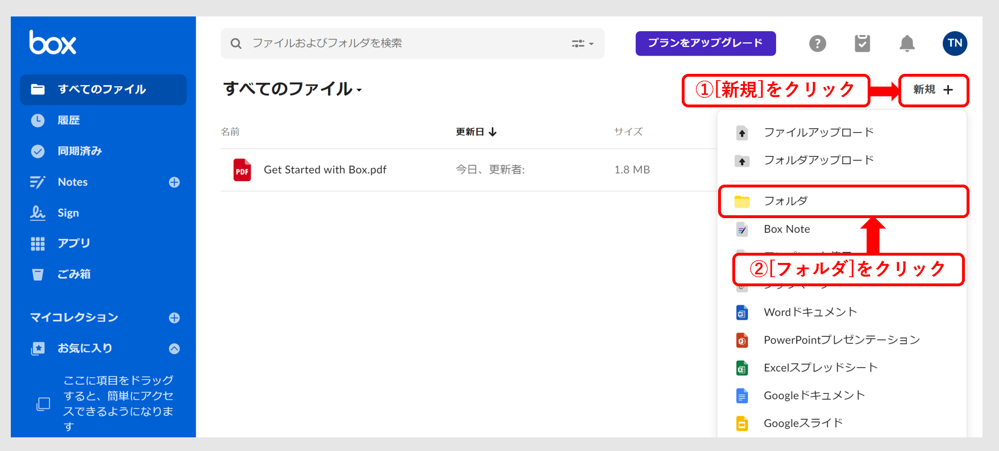Open ごみ箱 trash
The image size is (999, 451).
[x=74, y=274]
